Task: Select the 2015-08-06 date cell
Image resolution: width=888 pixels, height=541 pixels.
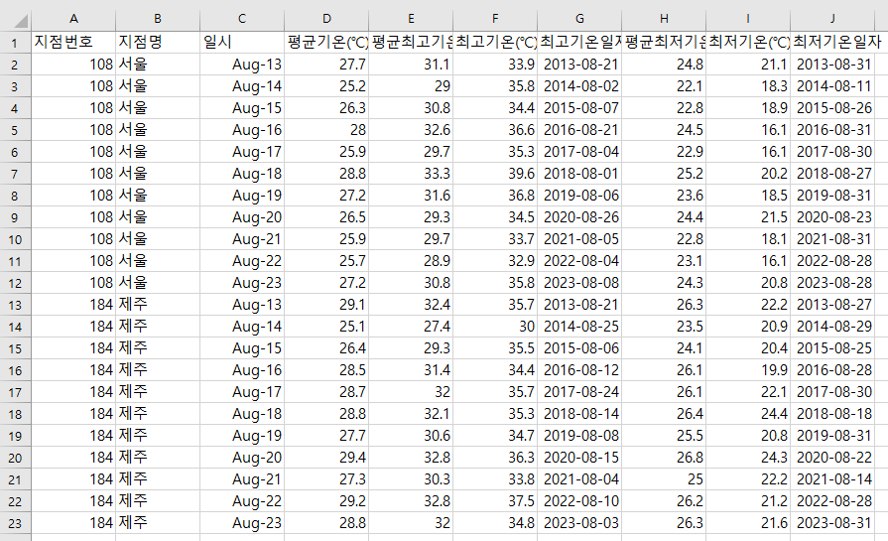Action: click(579, 347)
